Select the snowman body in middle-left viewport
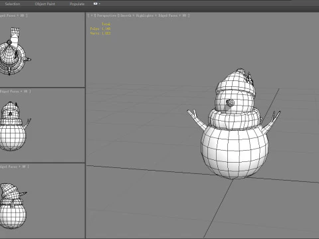The width and height of the screenshot is (319, 239). (x=13, y=138)
